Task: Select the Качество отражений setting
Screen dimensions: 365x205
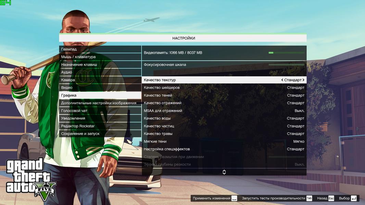Action: pyautogui.click(x=224, y=103)
